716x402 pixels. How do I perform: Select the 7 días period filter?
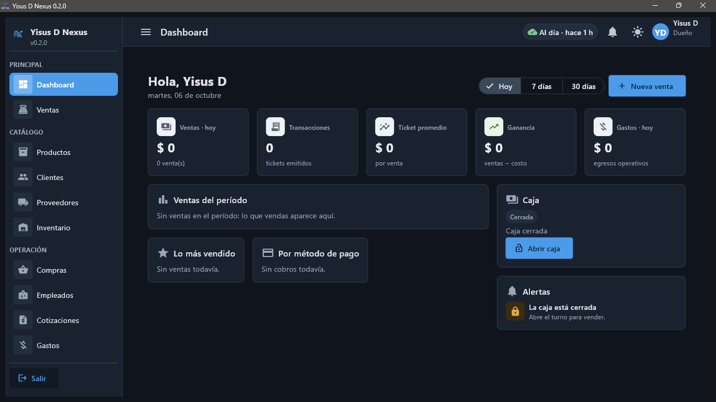coord(541,86)
